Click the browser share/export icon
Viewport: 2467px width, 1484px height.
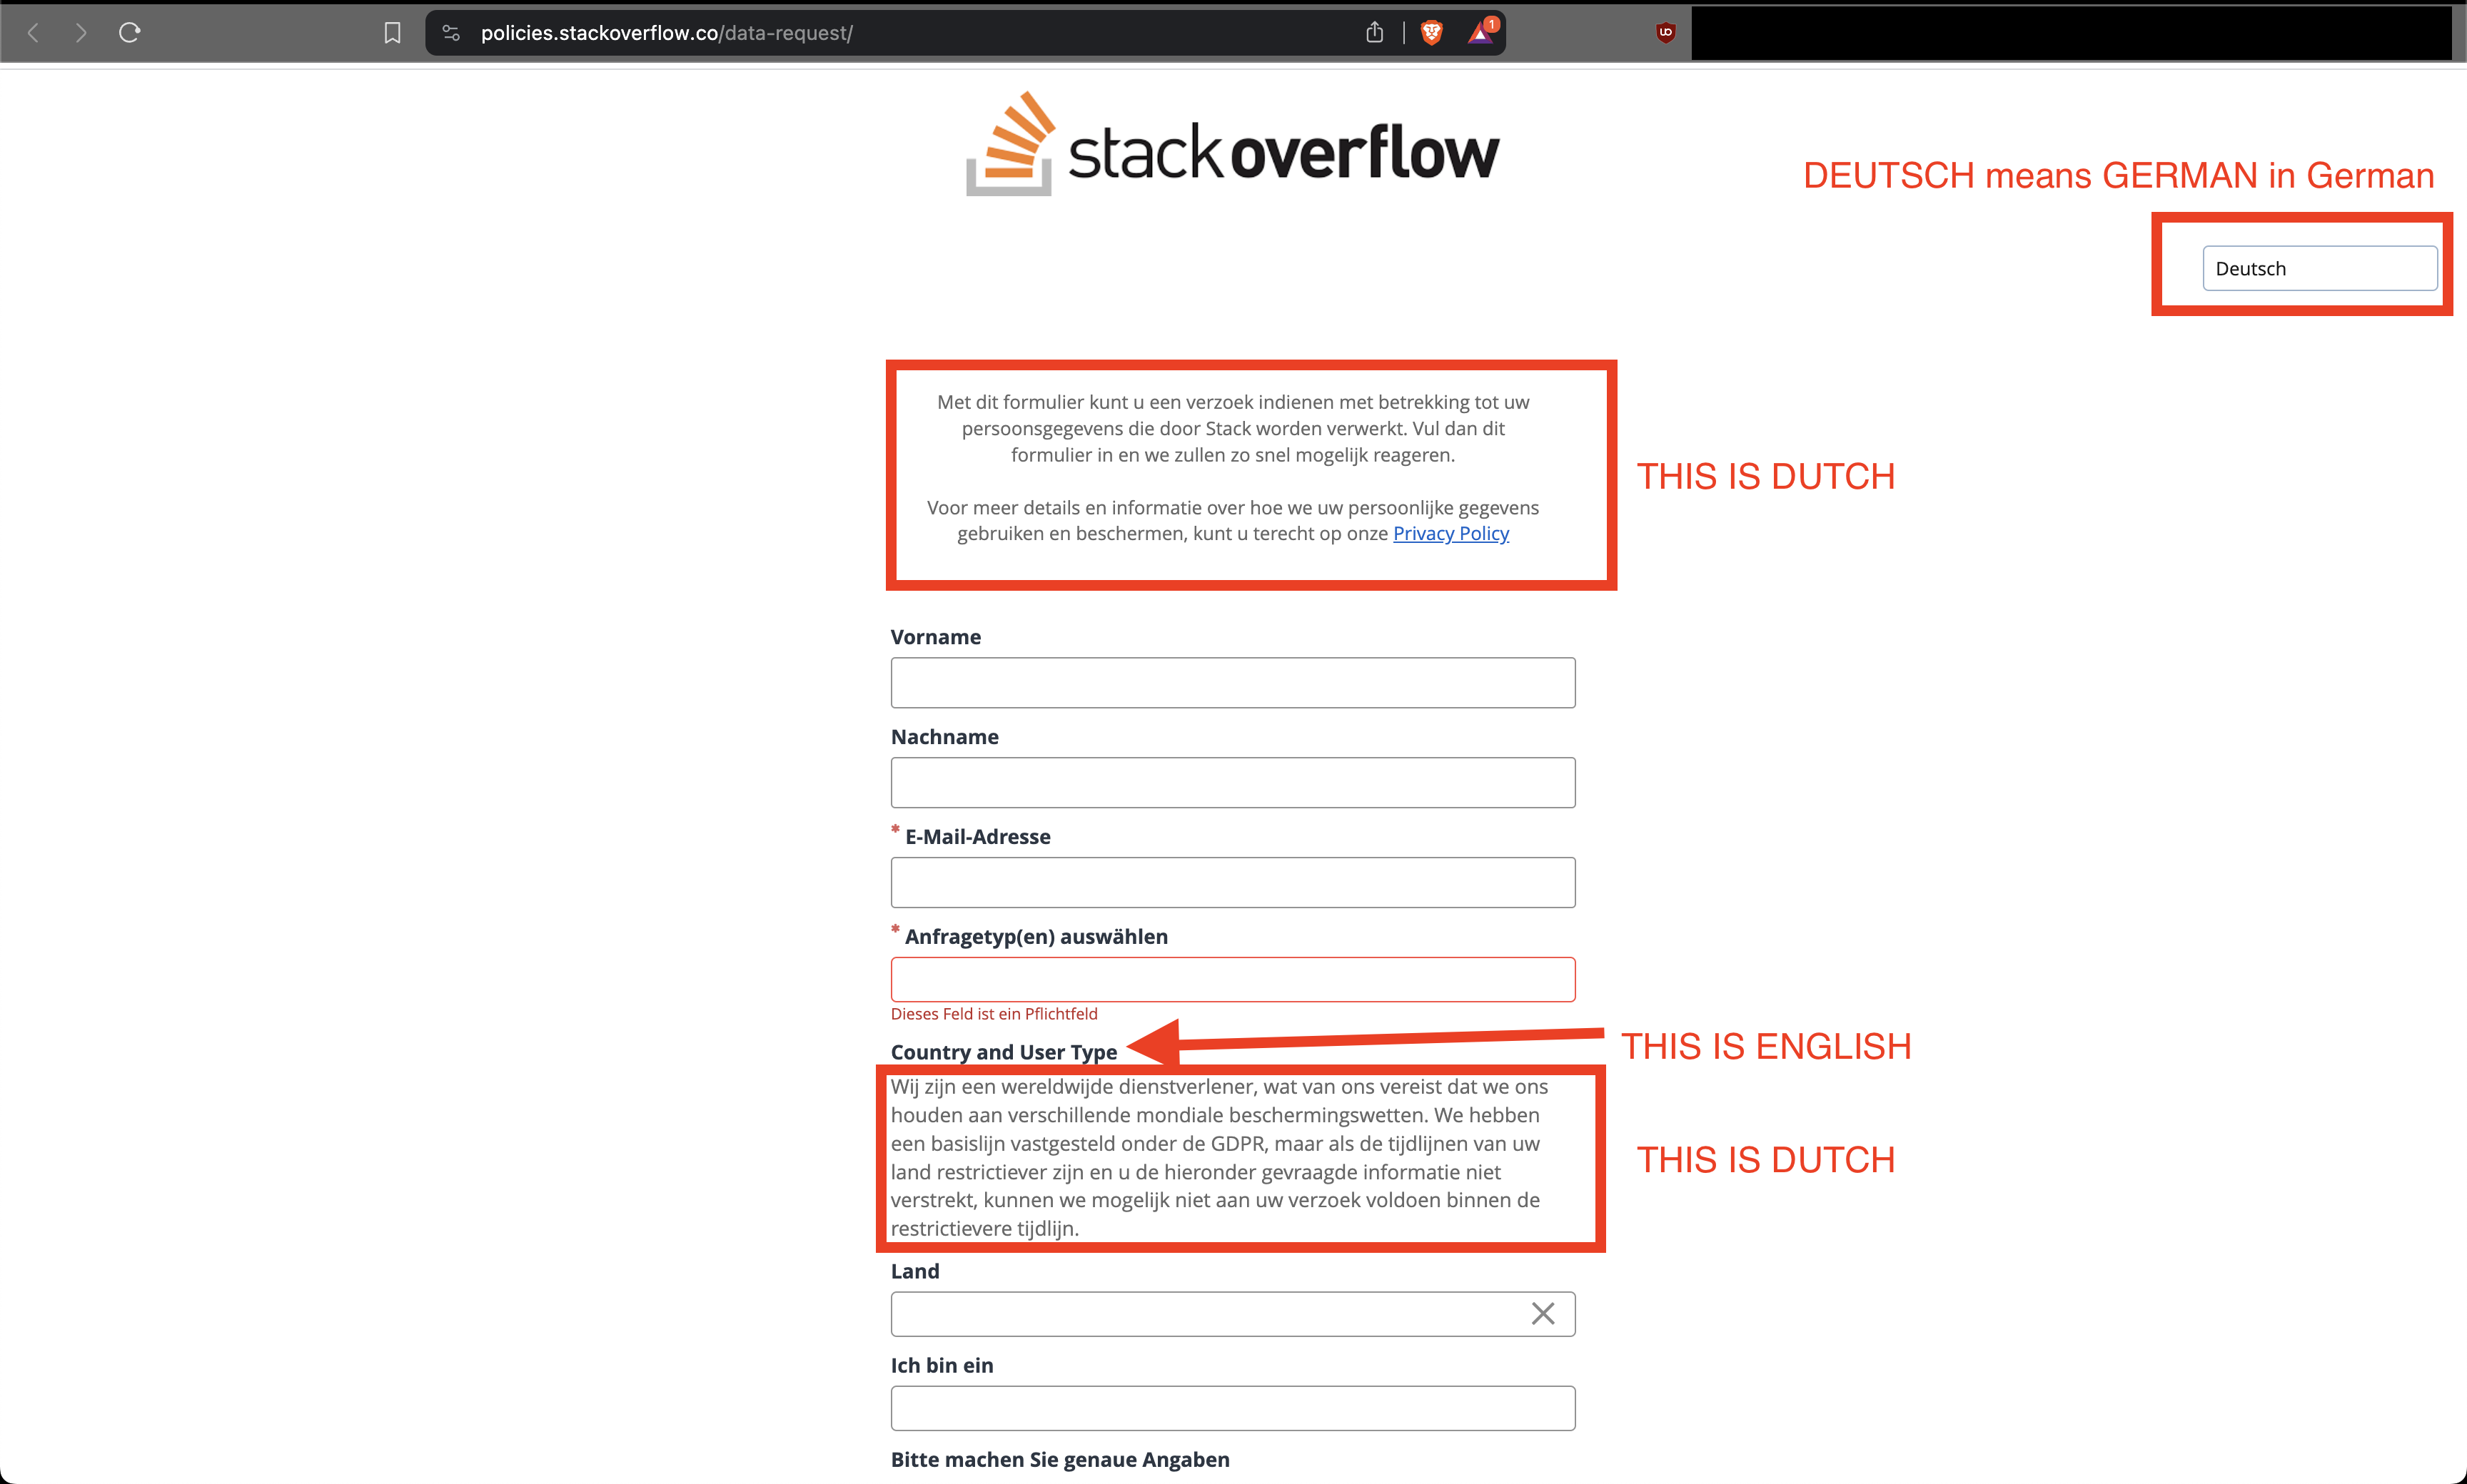[x=1374, y=31]
